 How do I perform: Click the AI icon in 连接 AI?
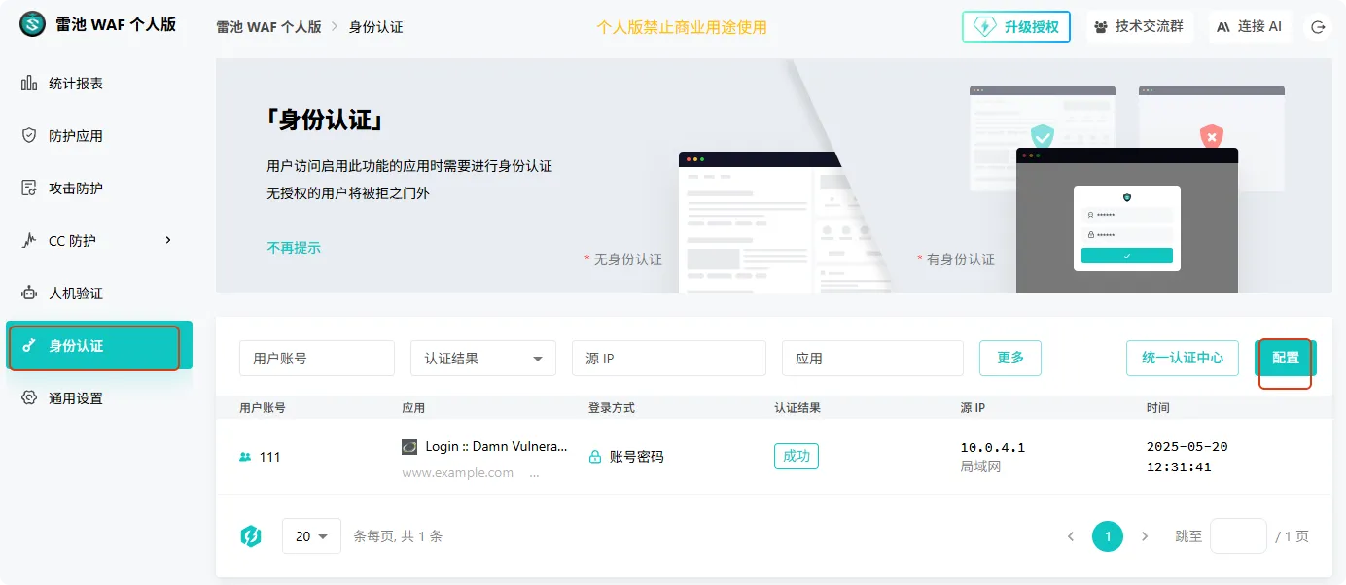click(x=1223, y=27)
